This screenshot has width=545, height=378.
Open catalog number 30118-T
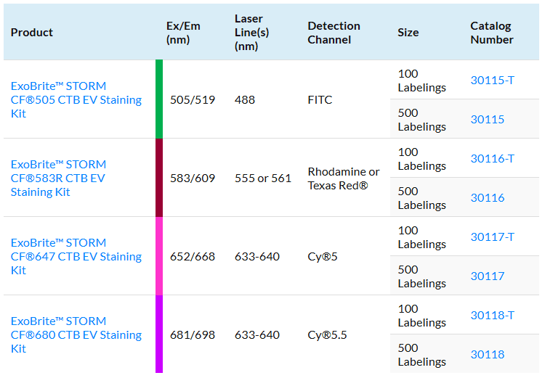[x=492, y=316]
